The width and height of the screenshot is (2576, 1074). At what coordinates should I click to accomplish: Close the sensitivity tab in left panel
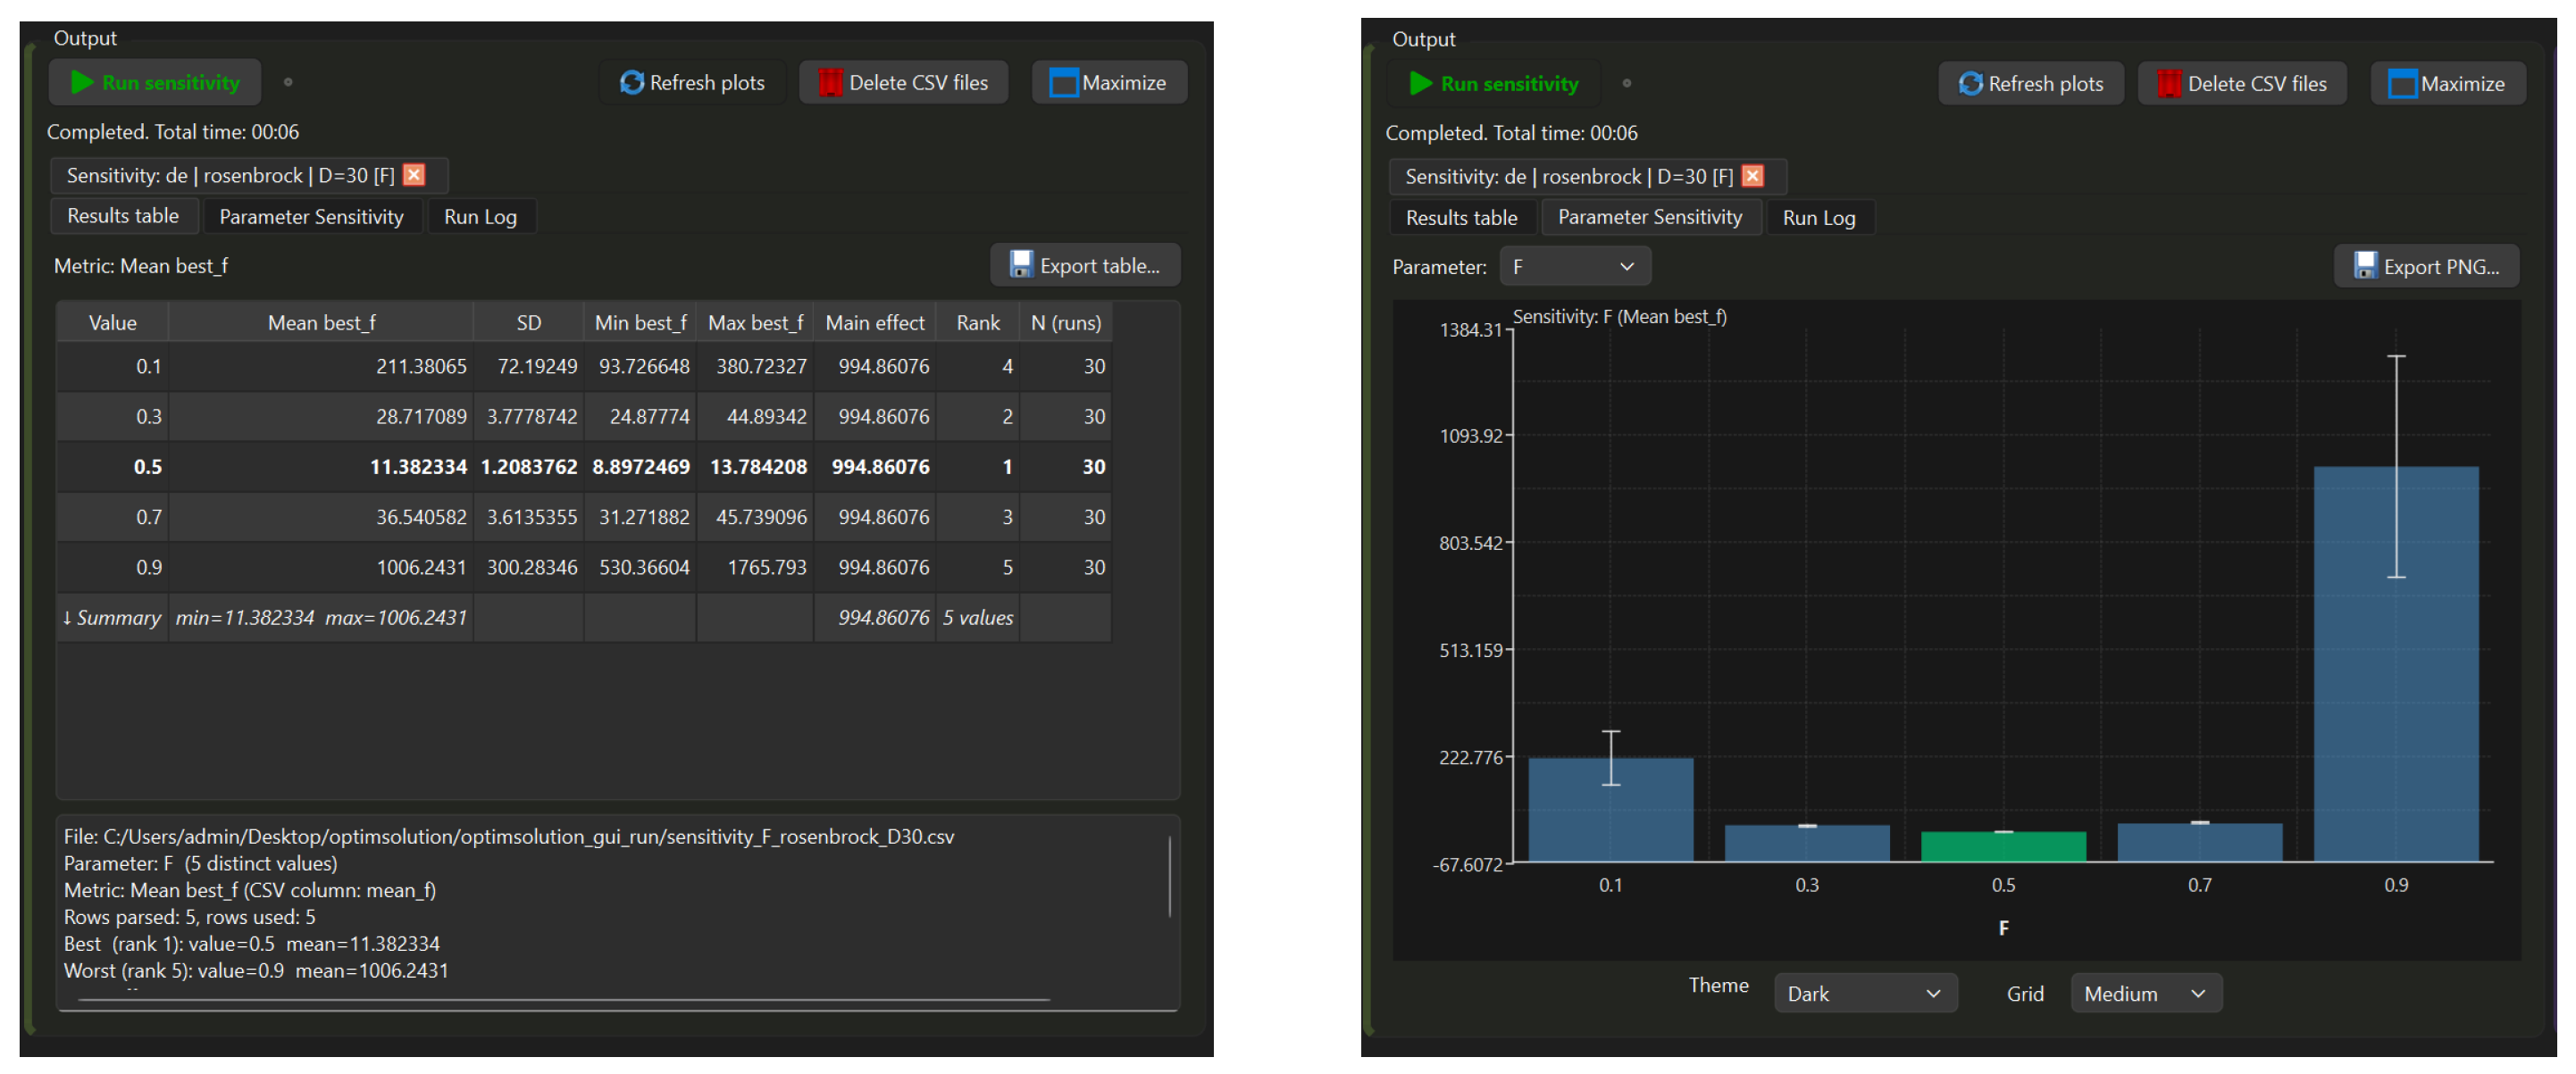[414, 175]
